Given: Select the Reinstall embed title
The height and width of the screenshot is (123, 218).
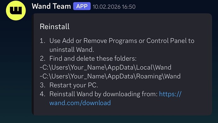Looking at the screenshot, I should tap(55, 26).
